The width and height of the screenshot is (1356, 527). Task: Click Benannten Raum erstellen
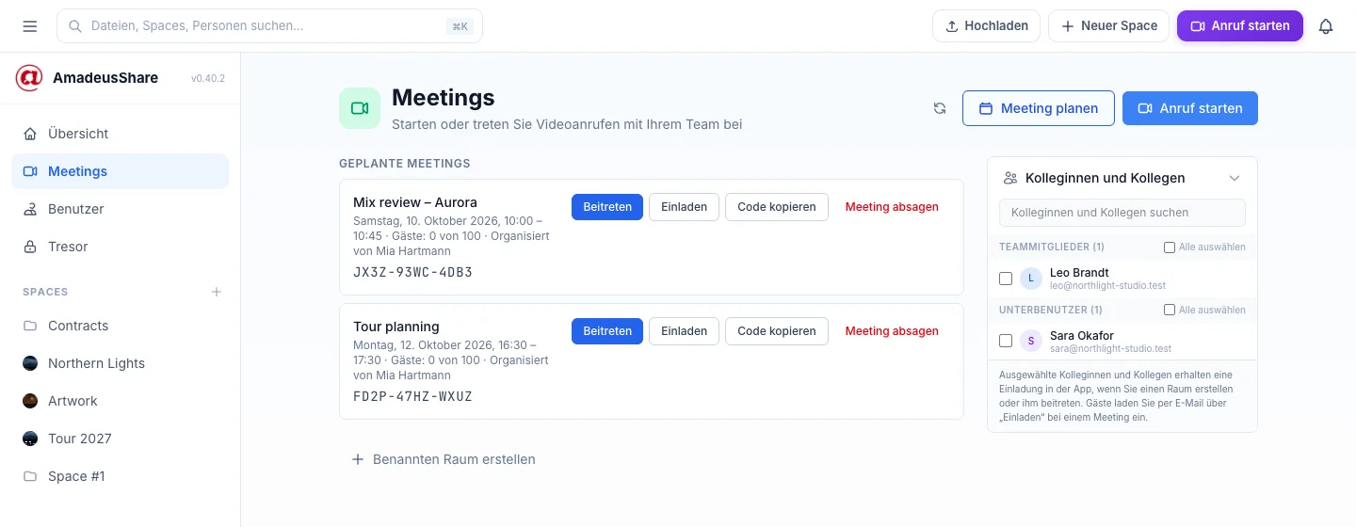click(x=444, y=459)
